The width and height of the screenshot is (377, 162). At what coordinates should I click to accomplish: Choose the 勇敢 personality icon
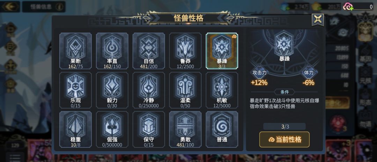click(185, 129)
